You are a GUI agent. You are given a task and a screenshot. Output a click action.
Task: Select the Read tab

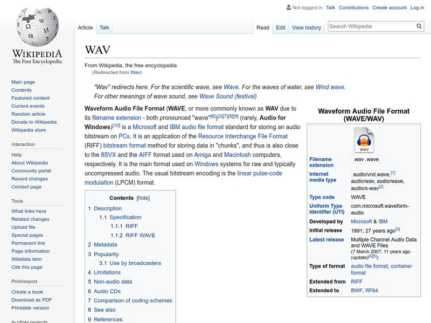[263, 27]
